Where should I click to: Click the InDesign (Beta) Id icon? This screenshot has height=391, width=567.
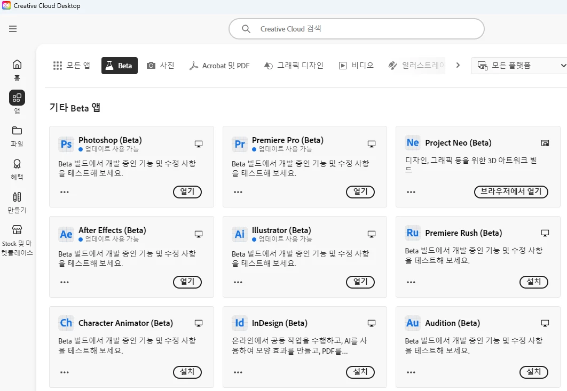240,323
